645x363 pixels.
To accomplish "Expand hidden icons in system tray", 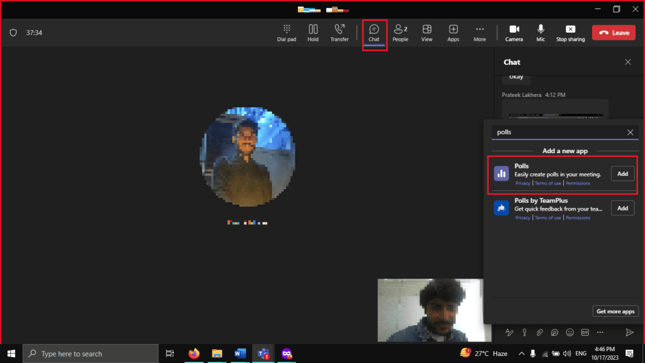I will (x=522, y=354).
